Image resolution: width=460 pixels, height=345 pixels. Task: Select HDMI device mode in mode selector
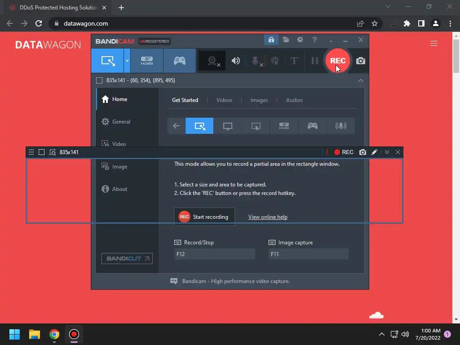[284, 126]
